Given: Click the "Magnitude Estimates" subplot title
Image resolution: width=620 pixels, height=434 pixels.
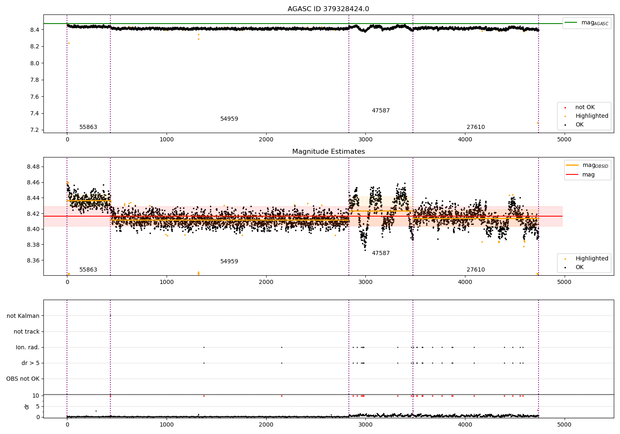Looking at the screenshot, I should click(328, 152).
